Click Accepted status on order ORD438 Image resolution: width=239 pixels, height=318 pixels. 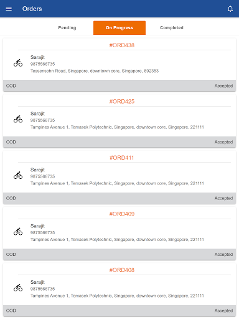[x=223, y=86]
